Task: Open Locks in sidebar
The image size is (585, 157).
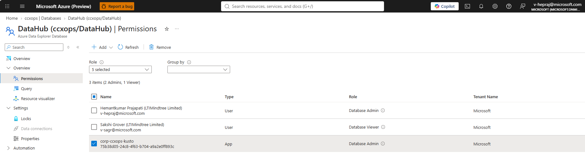Action: tap(26, 119)
